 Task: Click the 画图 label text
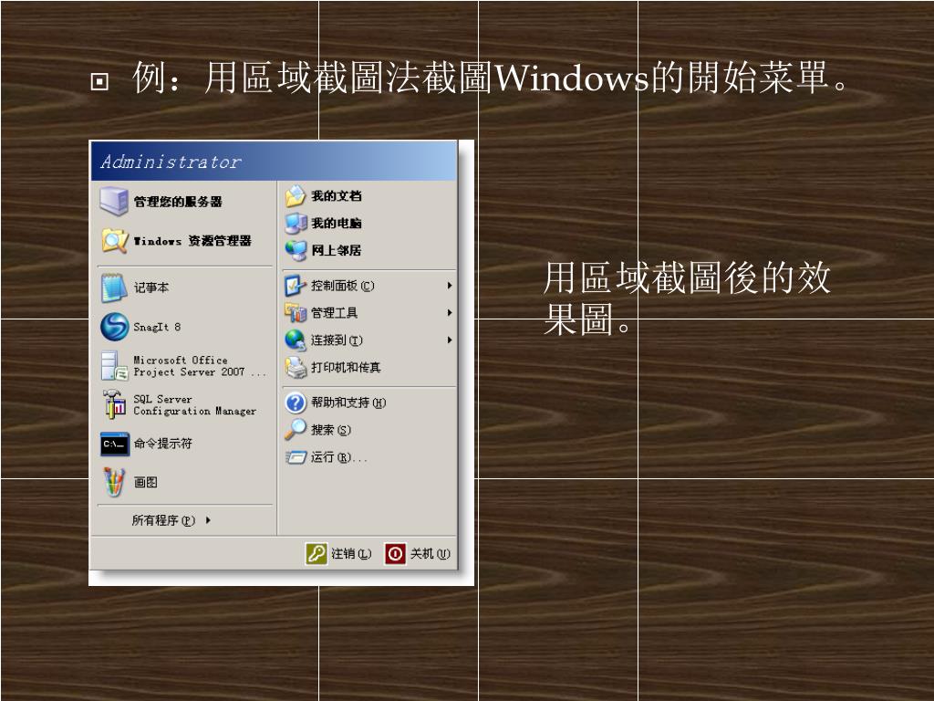(x=145, y=482)
